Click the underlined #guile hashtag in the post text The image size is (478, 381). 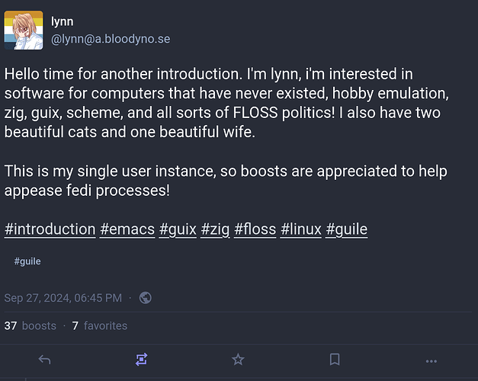click(346, 229)
